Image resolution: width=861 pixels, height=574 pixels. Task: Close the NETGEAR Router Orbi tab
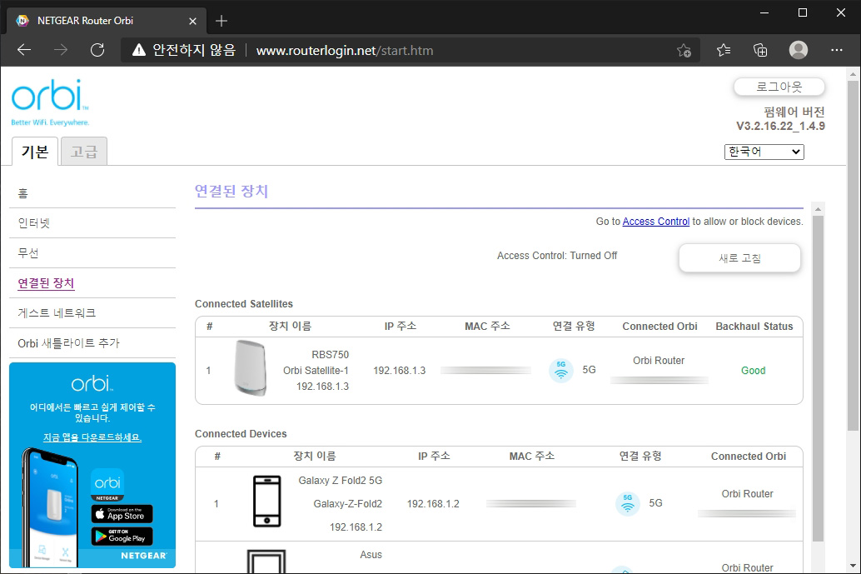(x=192, y=21)
